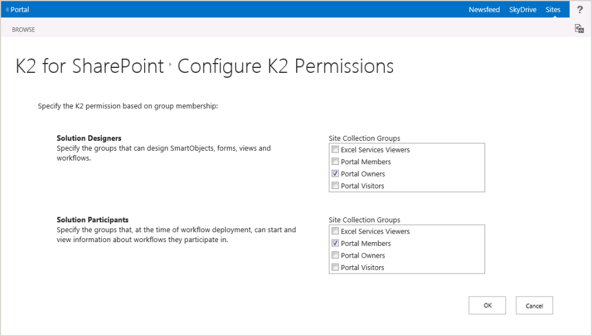
Task: Enable Portal Members for Solution Designers
Action: (x=335, y=162)
